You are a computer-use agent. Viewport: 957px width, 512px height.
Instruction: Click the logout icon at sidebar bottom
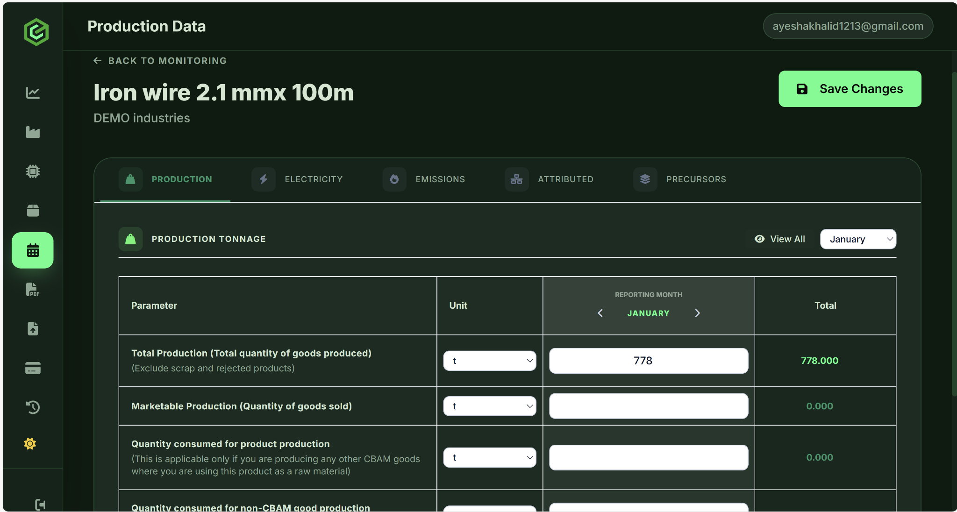tap(40, 505)
